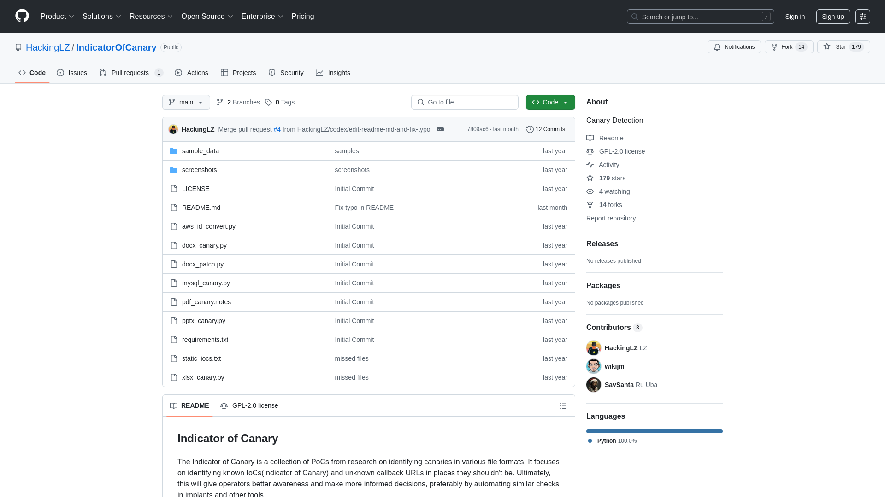Image resolution: width=885 pixels, height=497 pixels.
Task: Click the commit history clock icon
Action: point(530,129)
